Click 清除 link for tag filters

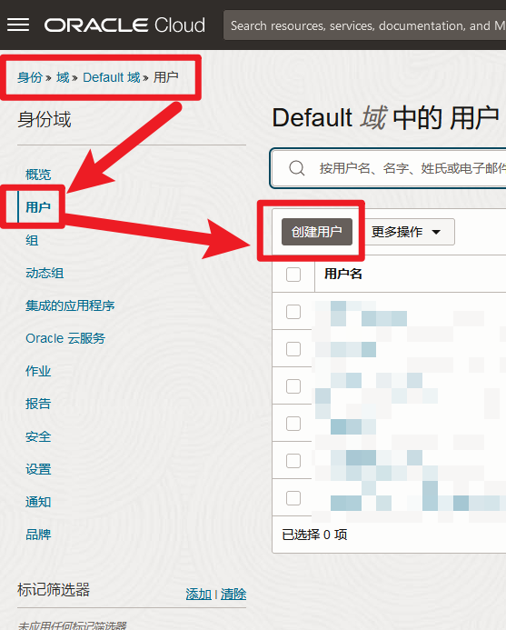click(233, 594)
